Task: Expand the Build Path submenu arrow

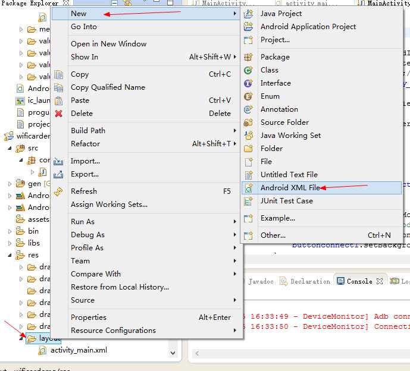Action: point(235,130)
